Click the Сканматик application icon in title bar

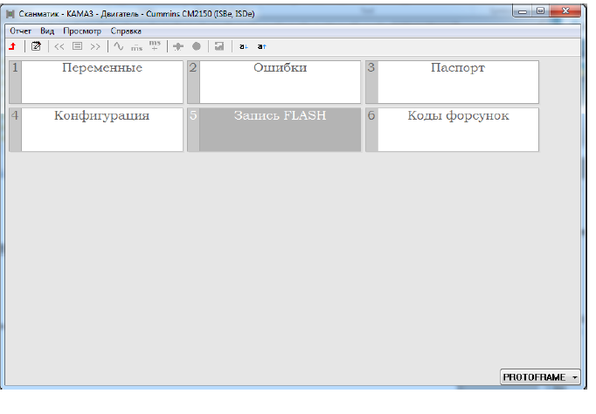point(10,14)
